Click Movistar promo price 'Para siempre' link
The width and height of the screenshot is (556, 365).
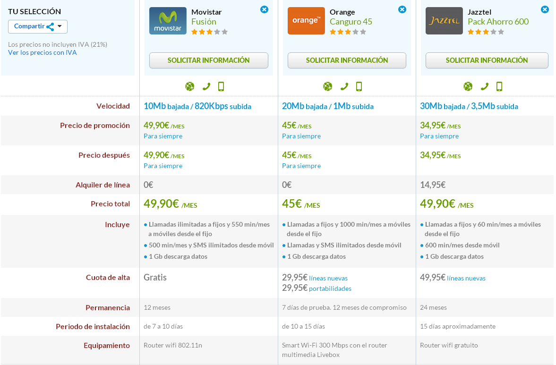pyautogui.click(x=163, y=136)
